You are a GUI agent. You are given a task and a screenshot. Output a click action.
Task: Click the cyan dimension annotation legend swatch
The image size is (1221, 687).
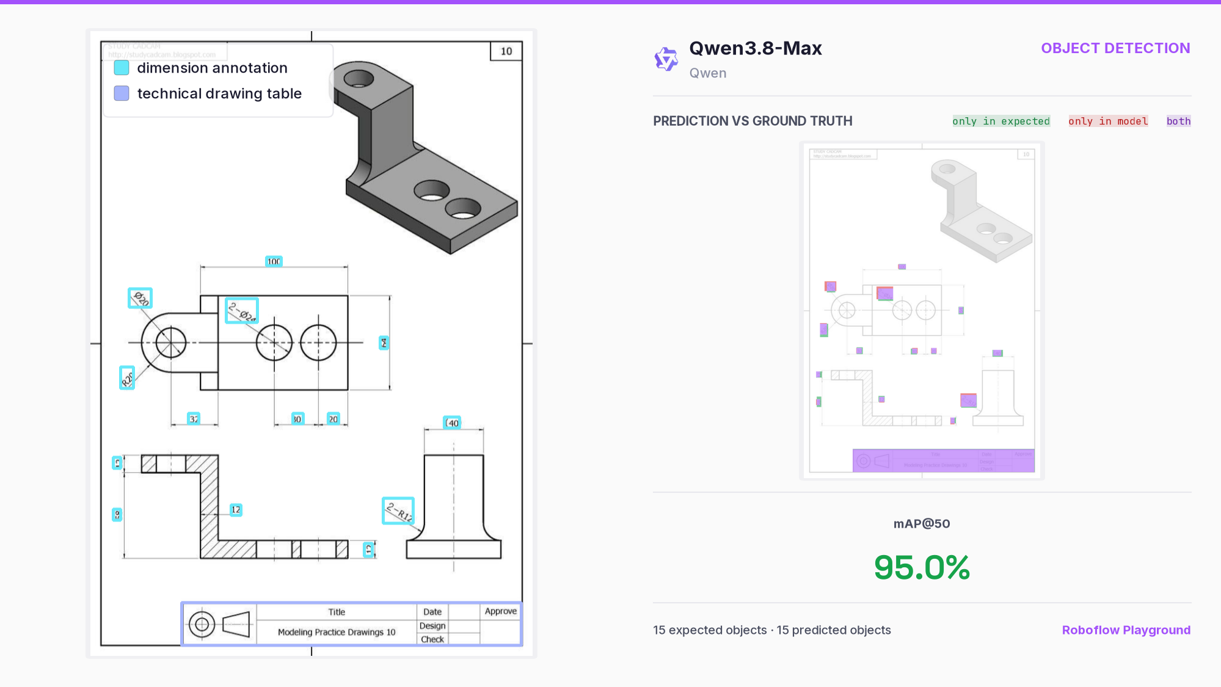[122, 68]
